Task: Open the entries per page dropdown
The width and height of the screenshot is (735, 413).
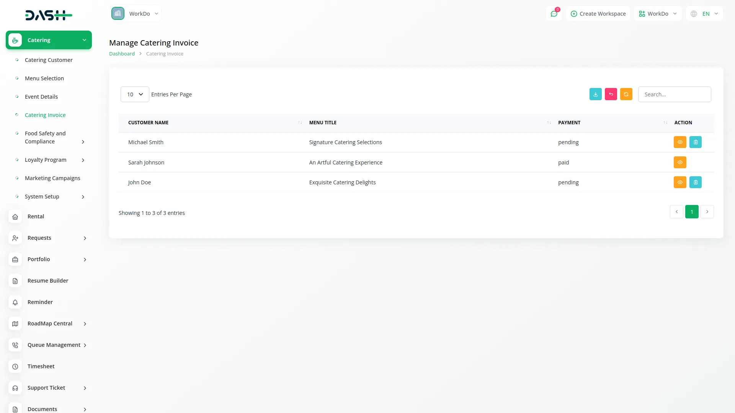Action: coord(135,94)
